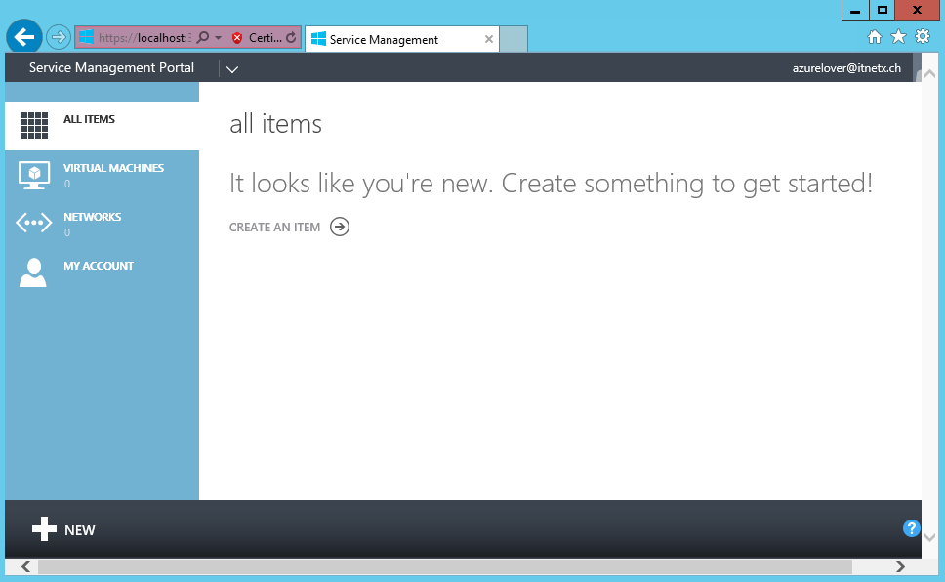The image size is (945, 582).
Task: Click the blue help question mark icon
Action: pos(912,528)
